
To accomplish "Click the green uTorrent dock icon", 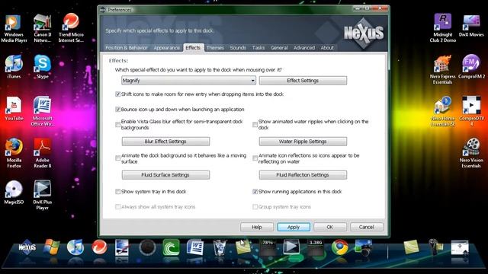I will [x=171, y=247].
